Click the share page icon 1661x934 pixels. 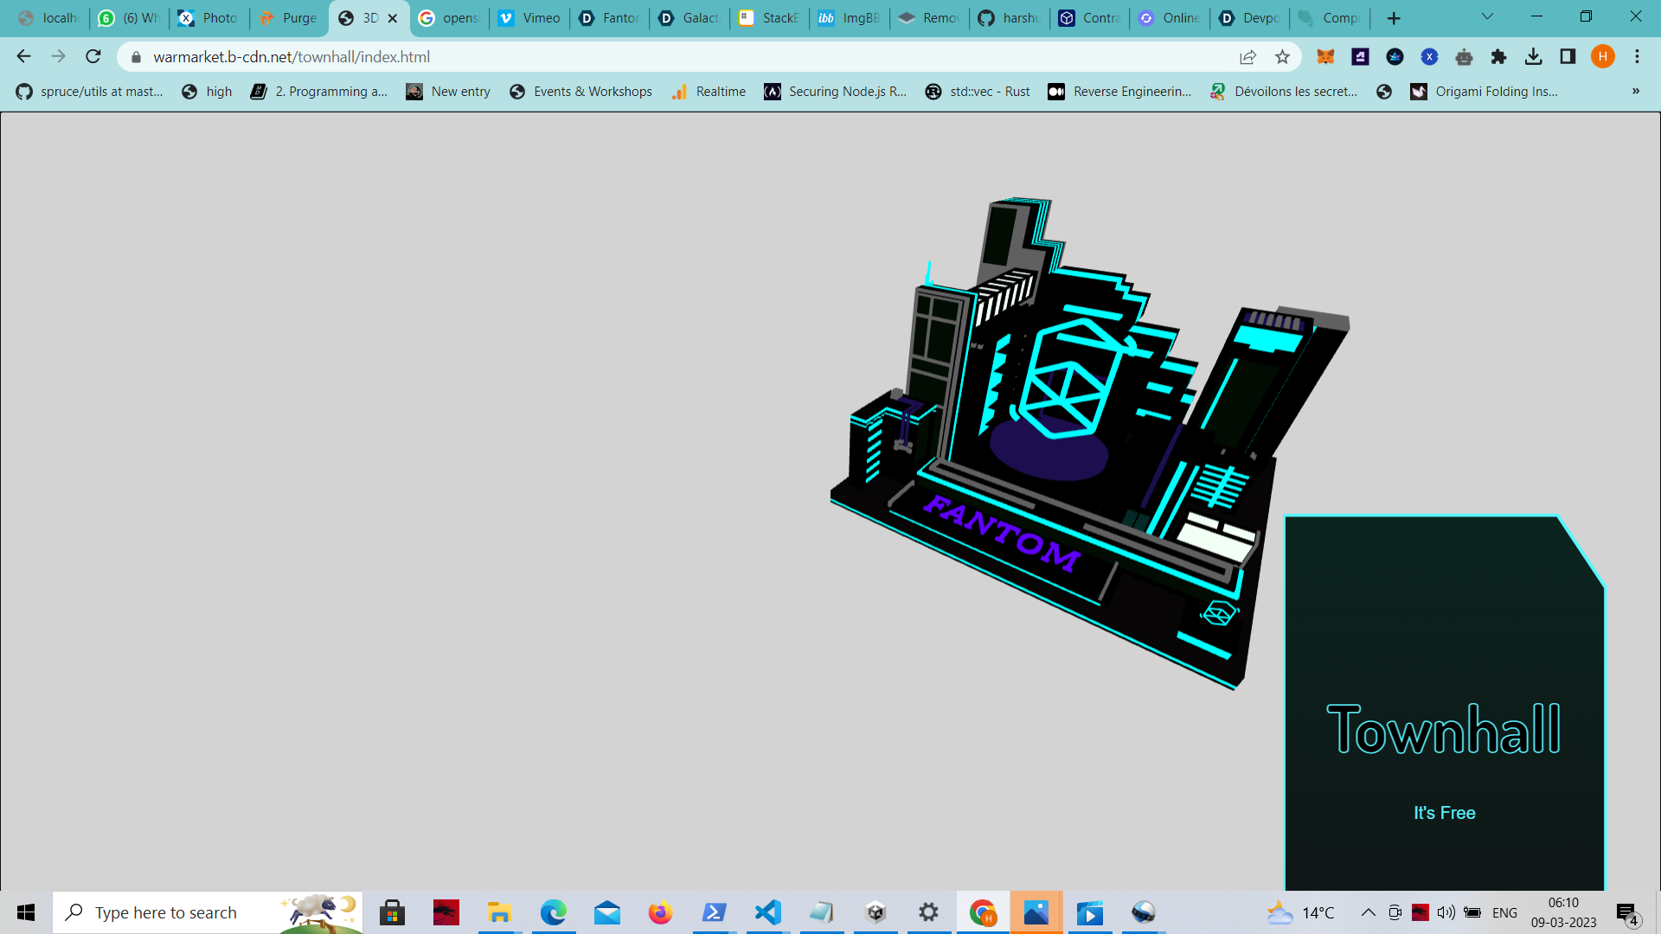click(x=1247, y=57)
